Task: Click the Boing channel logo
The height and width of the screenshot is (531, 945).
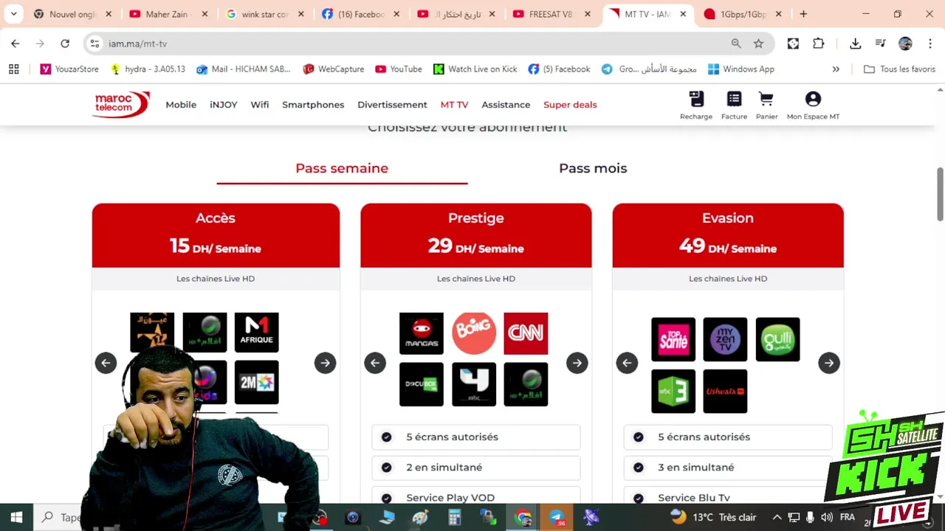Action: pos(474,333)
